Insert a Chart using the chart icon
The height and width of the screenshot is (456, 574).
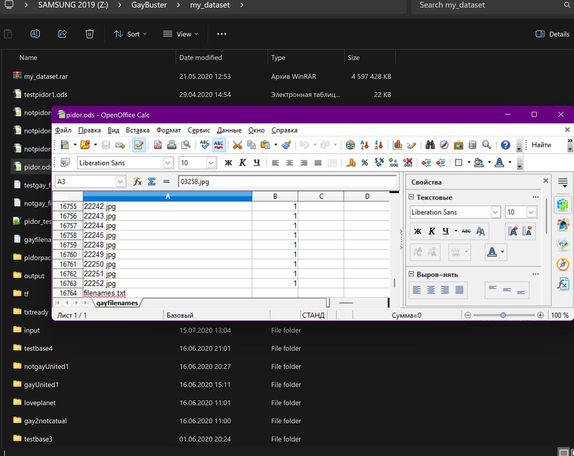pos(397,145)
